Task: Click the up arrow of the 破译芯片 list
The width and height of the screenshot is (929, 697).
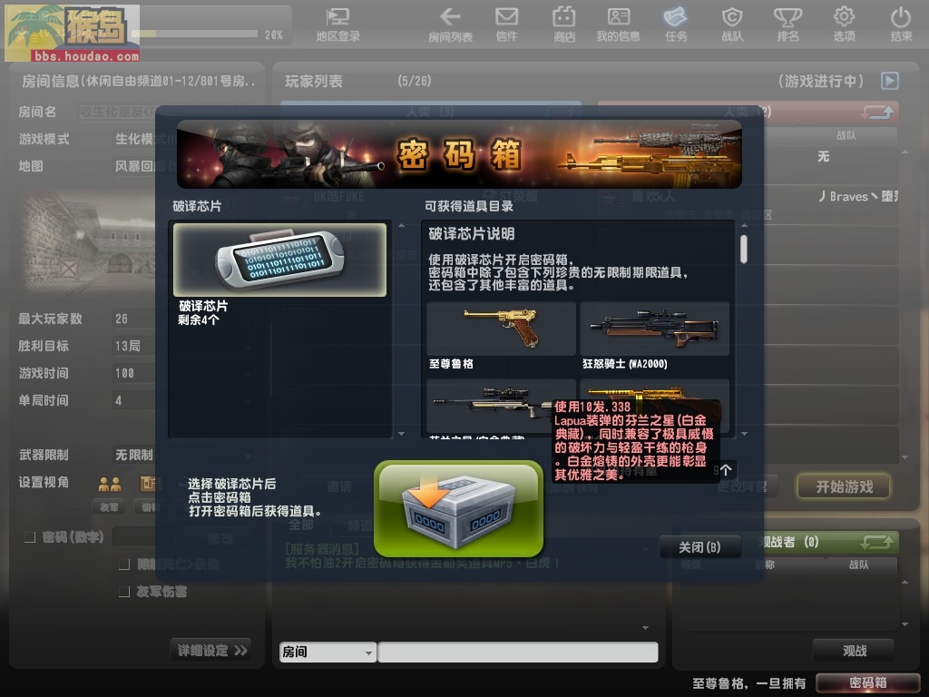Action: click(401, 225)
